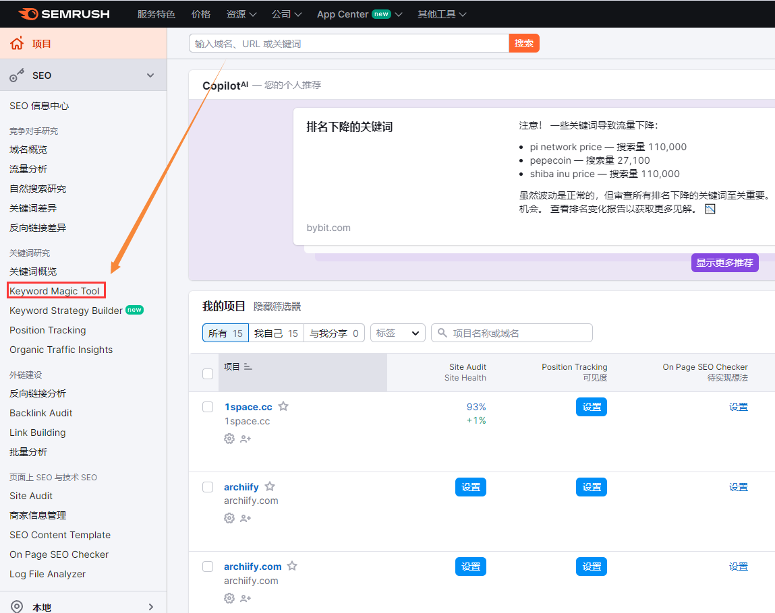Set up Position Tracking for 1space.cc
Screen dimensions: 775x613
(591, 407)
